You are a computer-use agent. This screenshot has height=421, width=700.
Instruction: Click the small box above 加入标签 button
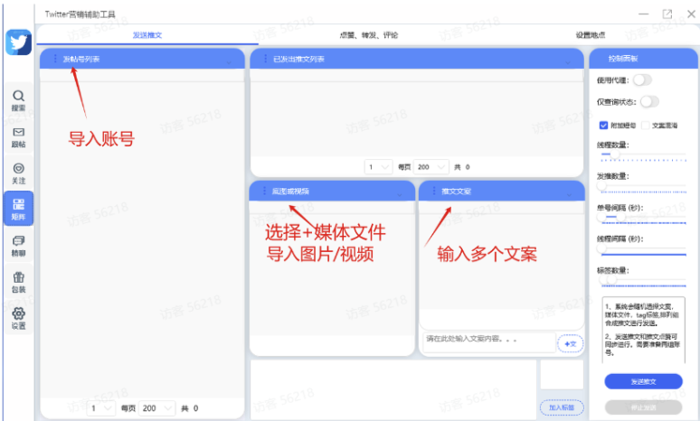(x=562, y=375)
